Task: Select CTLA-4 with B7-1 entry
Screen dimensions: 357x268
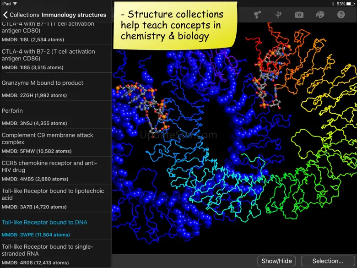Action: coord(56,33)
